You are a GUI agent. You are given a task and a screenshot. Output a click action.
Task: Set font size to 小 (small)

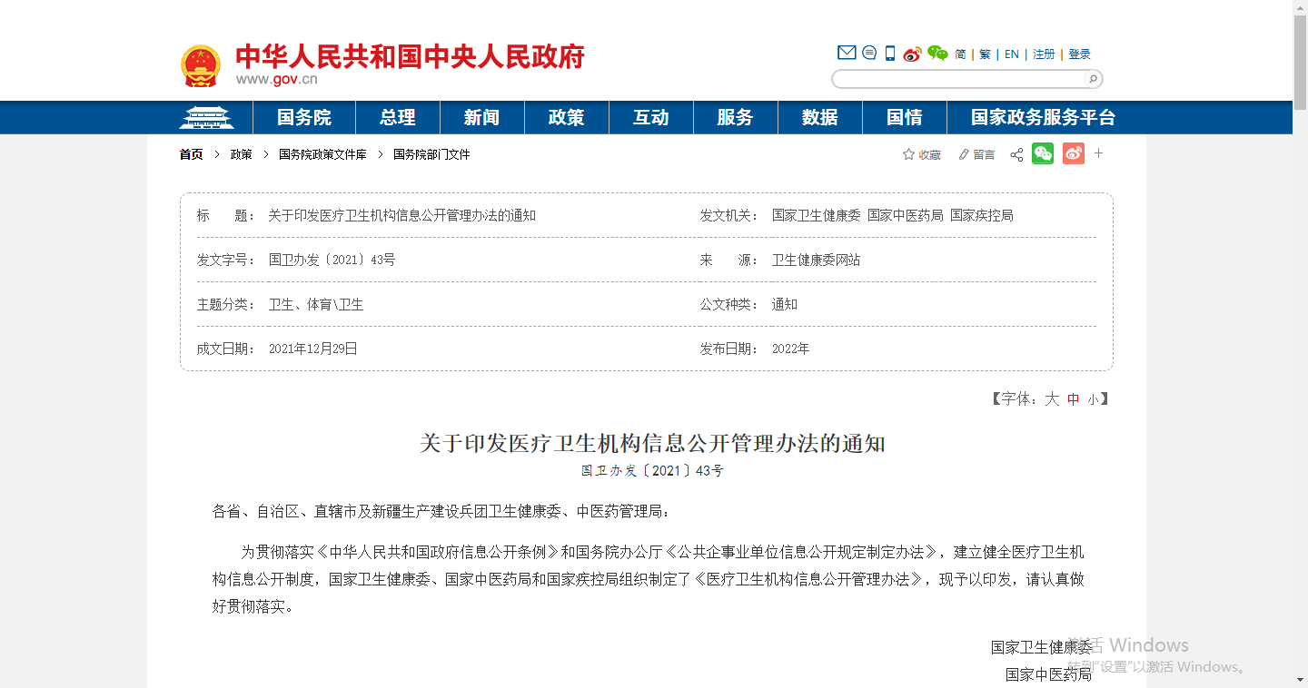coord(1093,399)
